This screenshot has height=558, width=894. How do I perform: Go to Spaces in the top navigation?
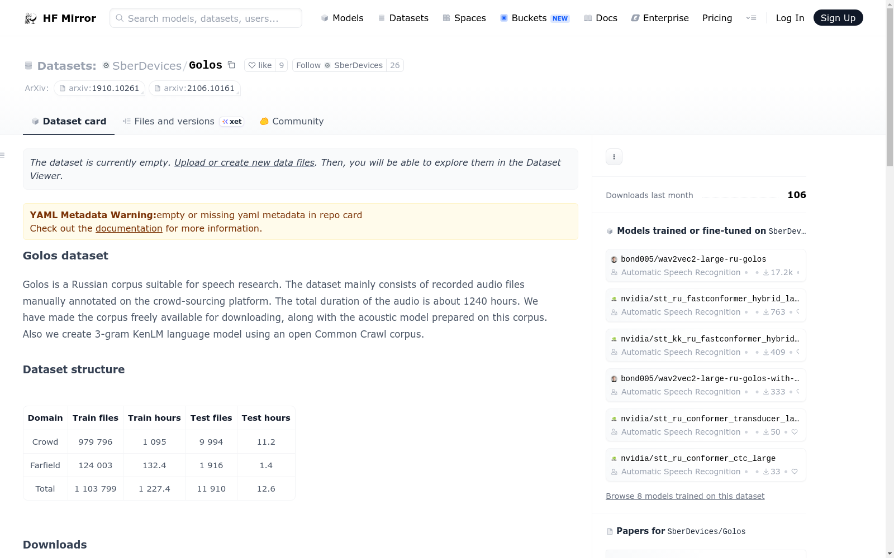(464, 18)
